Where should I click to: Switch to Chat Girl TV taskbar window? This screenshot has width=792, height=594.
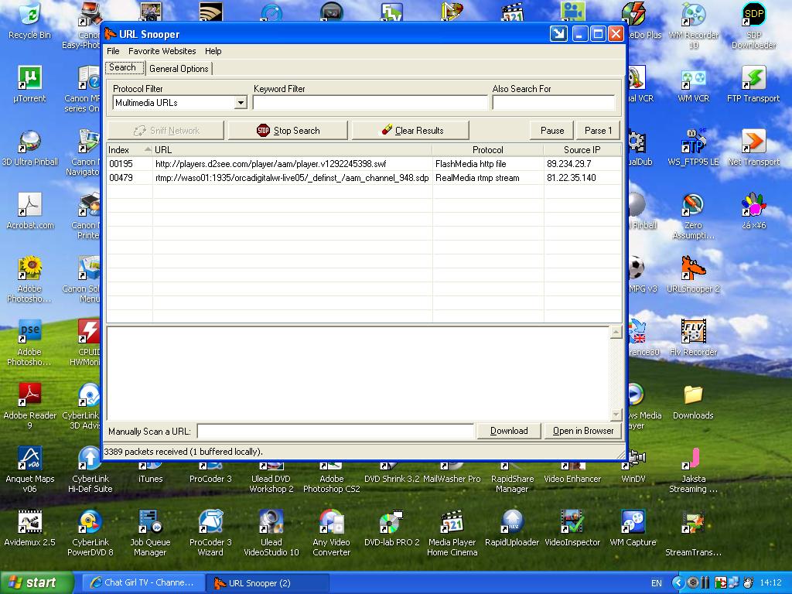[x=142, y=583]
